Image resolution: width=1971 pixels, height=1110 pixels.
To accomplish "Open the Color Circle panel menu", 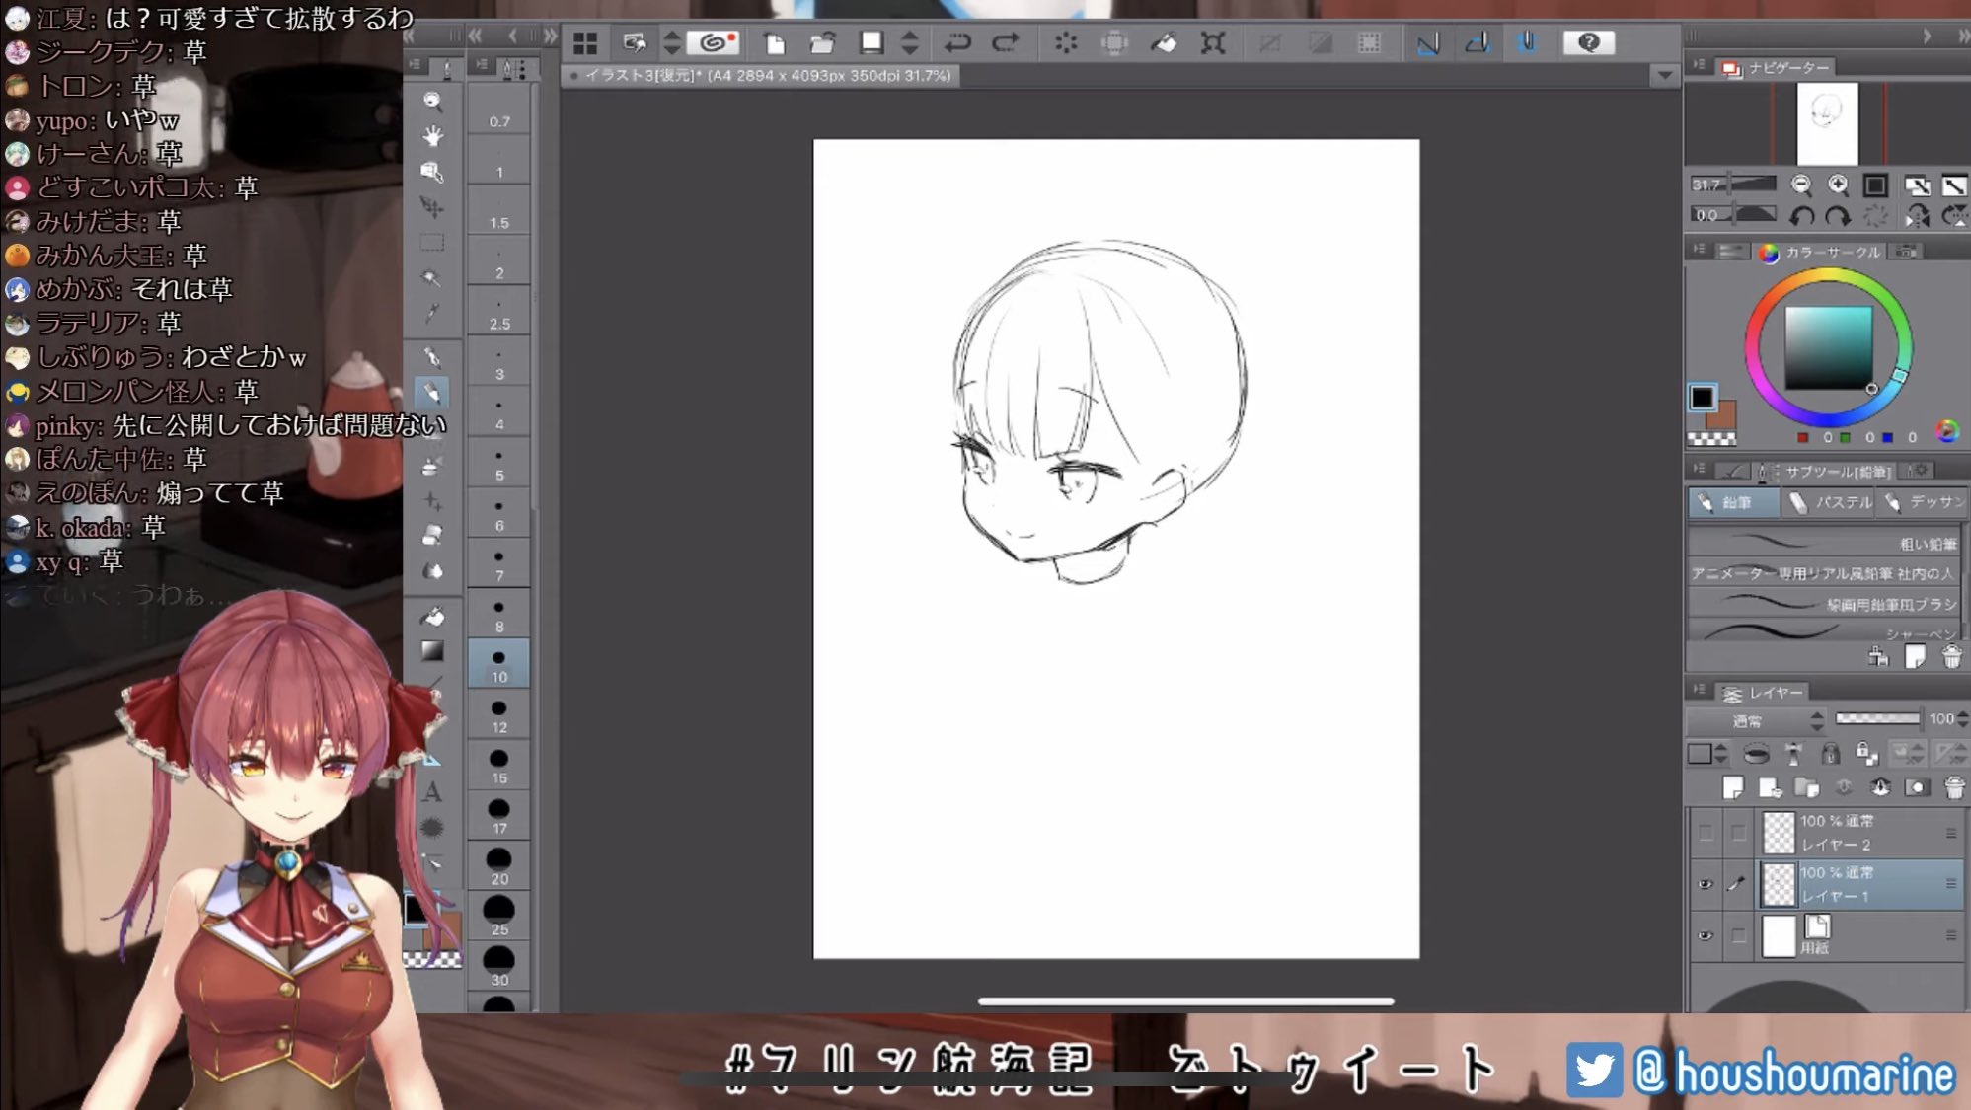I will click(1700, 250).
